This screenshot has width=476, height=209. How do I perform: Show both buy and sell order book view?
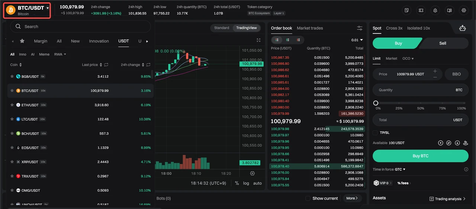click(x=277, y=40)
